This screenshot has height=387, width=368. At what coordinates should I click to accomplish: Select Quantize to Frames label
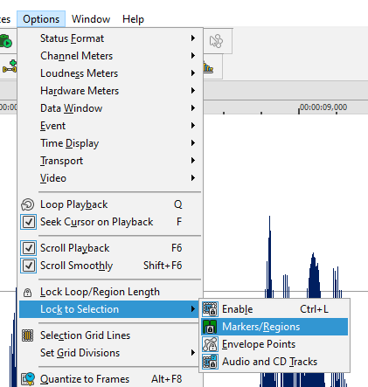pos(85,379)
